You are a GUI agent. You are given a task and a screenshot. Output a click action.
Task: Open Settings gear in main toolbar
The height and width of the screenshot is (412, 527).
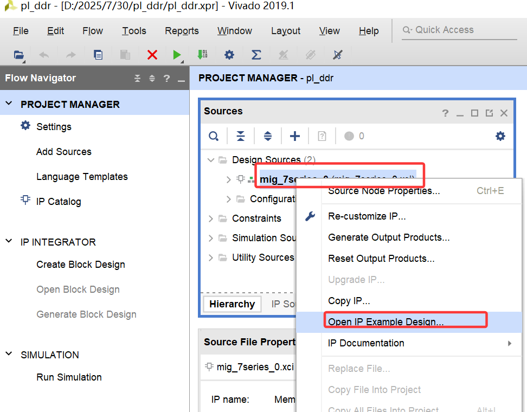click(229, 54)
